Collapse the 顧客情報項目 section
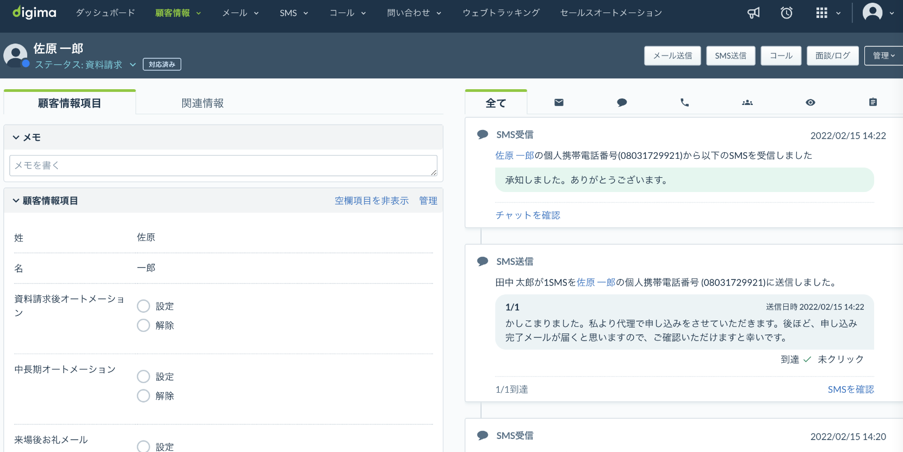Viewport: 903px width, 452px height. pyautogui.click(x=16, y=201)
